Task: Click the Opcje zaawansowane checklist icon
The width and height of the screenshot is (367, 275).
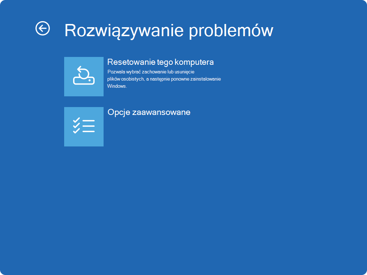Action: [x=84, y=126]
